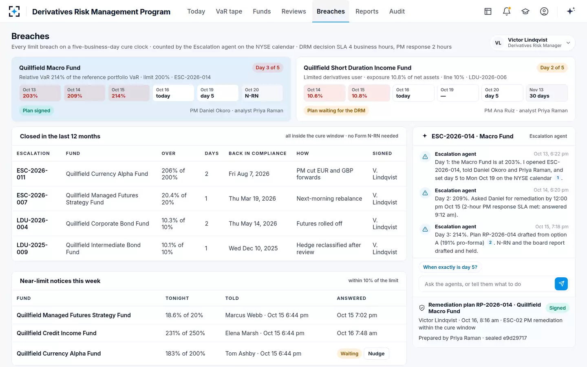
Task: Open the AI sparkle assistant icon
Action: tap(571, 11)
